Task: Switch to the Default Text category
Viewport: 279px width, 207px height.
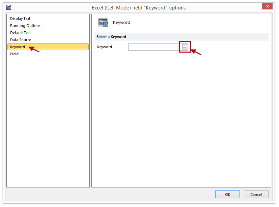Action: coord(20,33)
